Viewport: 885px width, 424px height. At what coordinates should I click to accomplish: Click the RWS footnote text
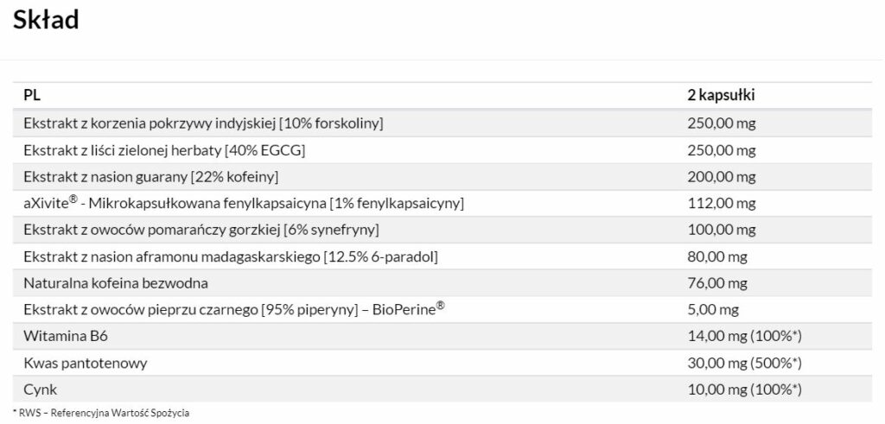pos(100,413)
